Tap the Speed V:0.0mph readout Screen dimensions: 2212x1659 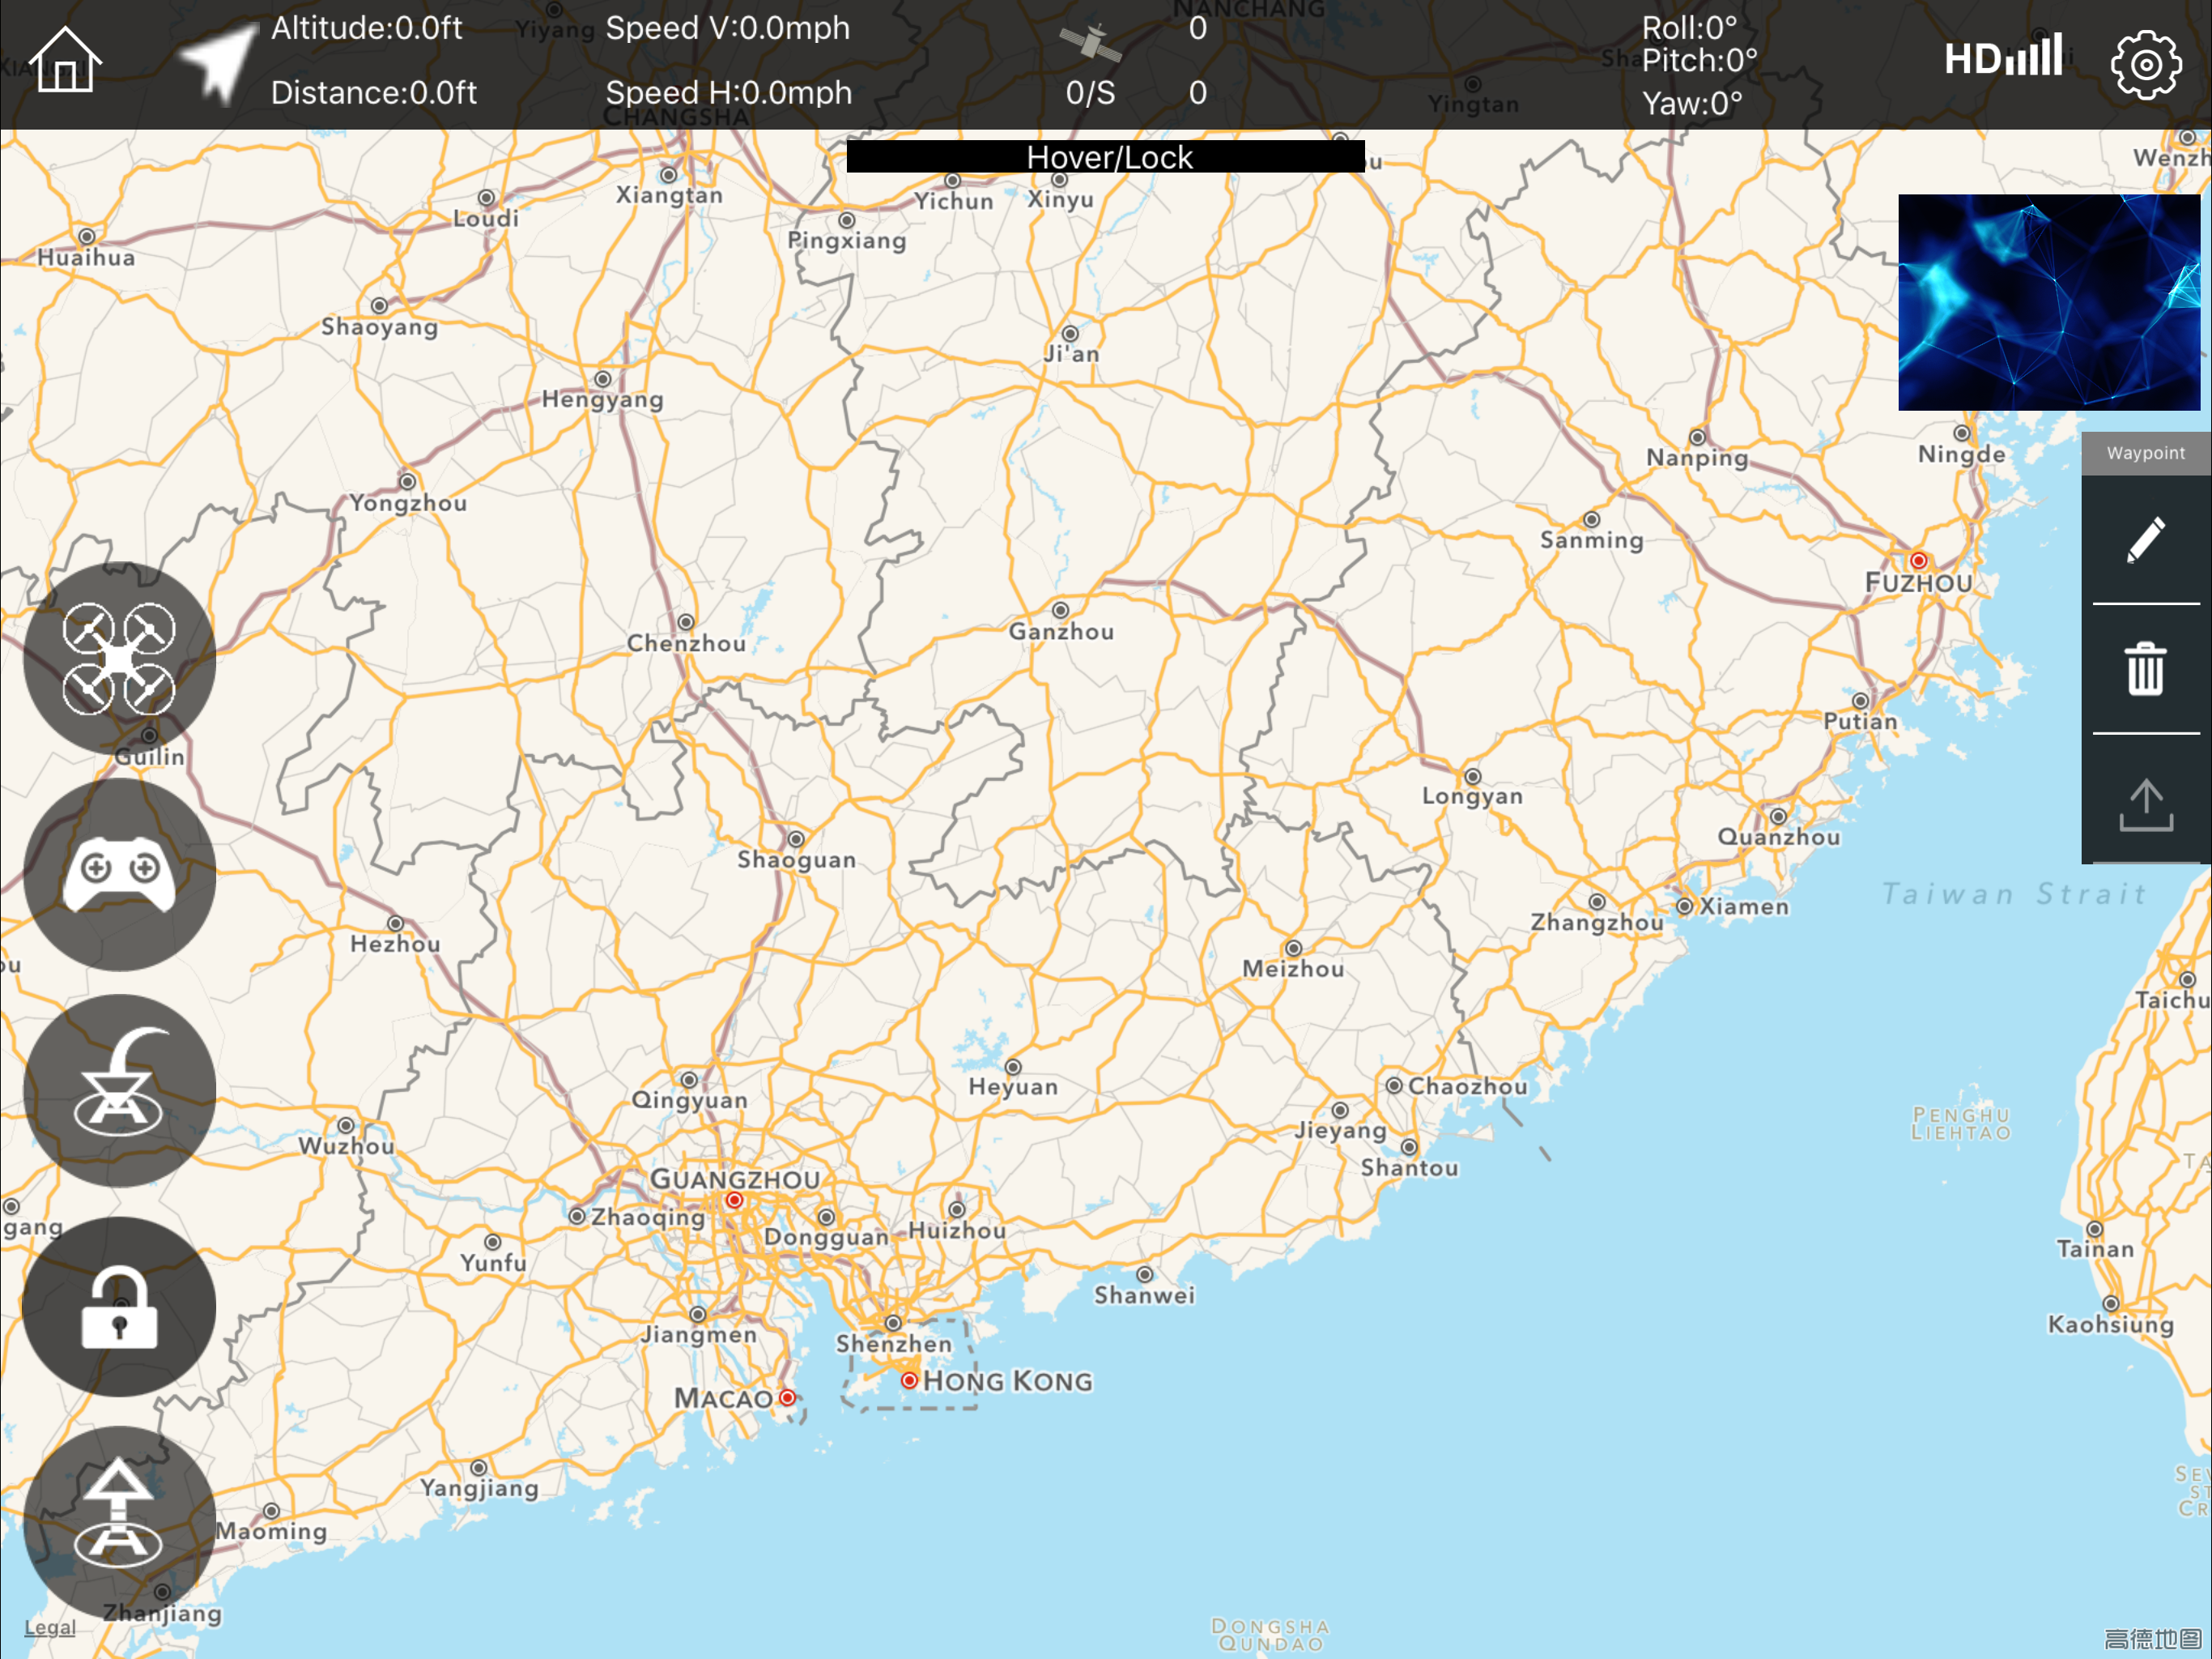point(728,28)
